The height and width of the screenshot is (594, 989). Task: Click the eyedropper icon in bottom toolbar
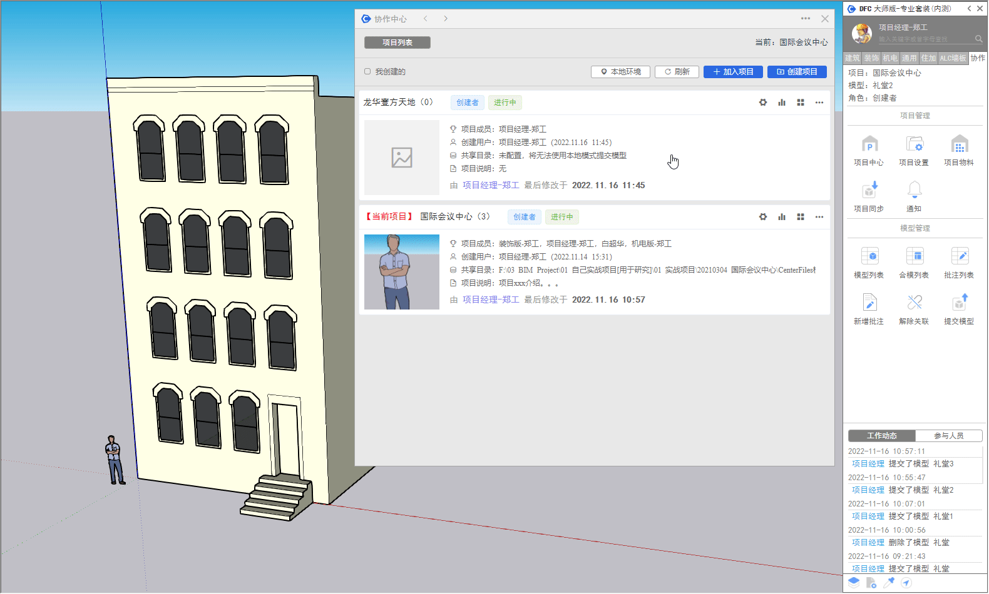point(889,583)
